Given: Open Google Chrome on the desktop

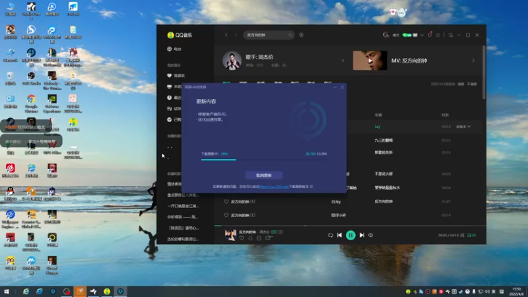Looking at the screenshot, I should 31,103.
